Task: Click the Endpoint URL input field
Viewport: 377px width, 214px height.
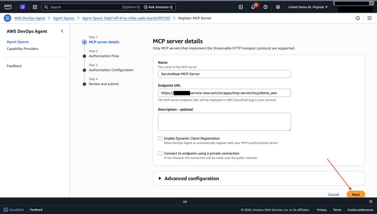Action: [x=224, y=93]
